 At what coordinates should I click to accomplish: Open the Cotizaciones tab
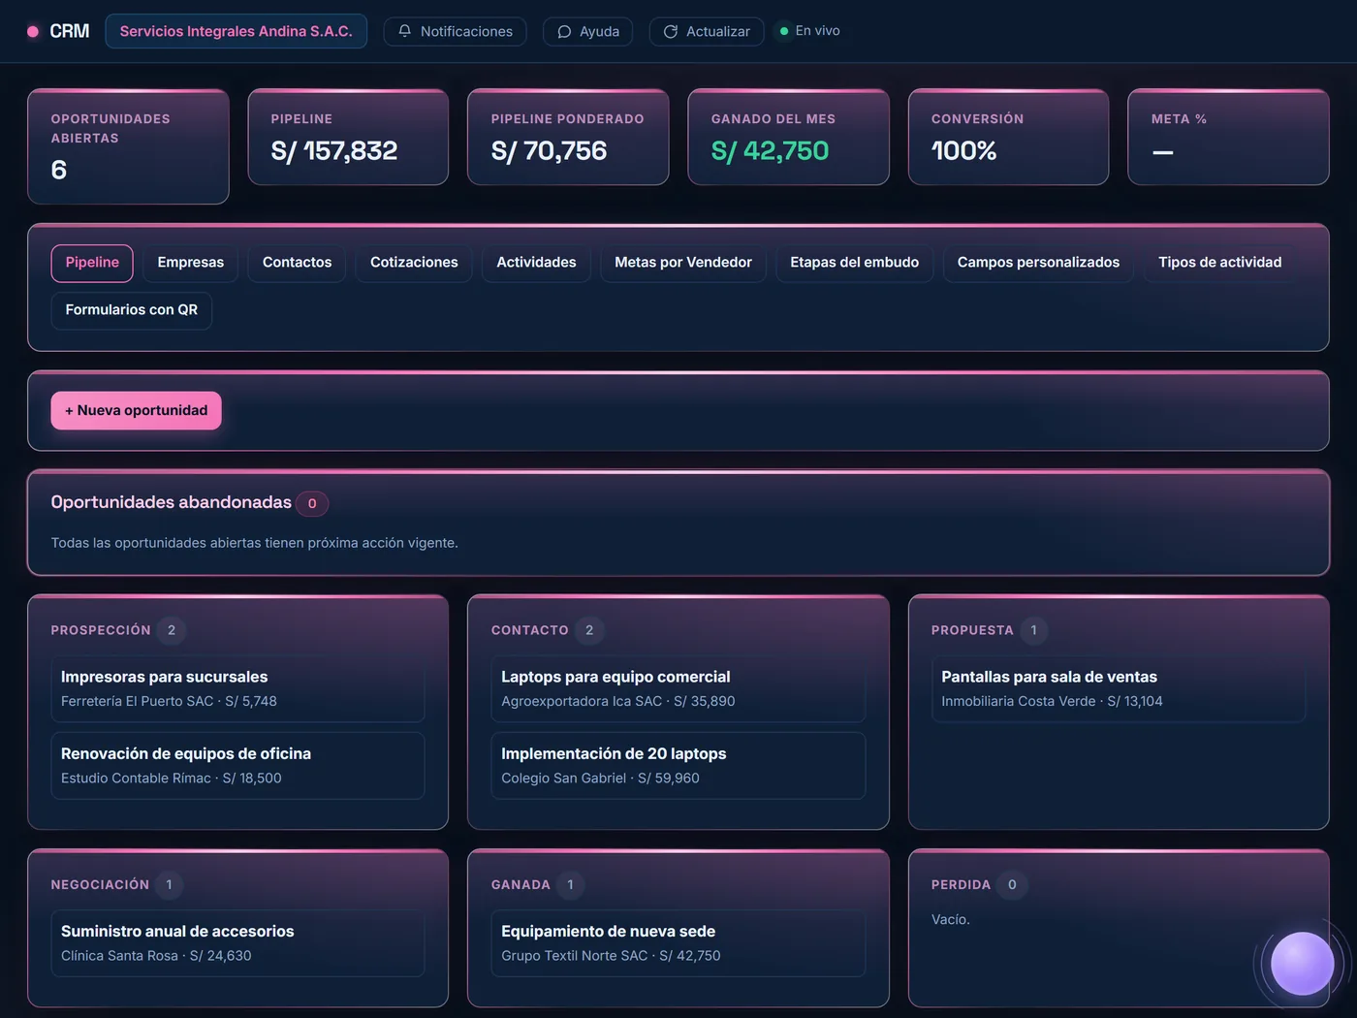tap(414, 263)
